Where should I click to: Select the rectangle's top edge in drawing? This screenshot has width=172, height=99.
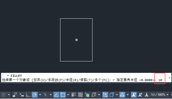76,19
